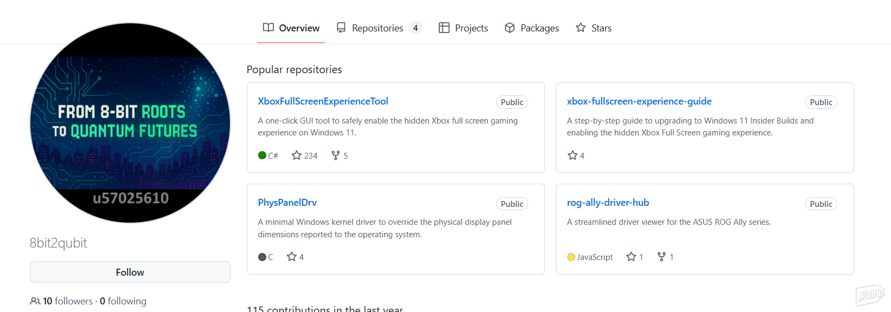The height and width of the screenshot is (312, 891).
Task: Click star icon on rog-ally-driver-hub card
Action: point(631,257)
